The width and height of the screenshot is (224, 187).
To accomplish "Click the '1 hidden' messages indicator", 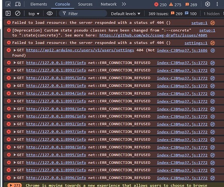I will click(212, 14).
